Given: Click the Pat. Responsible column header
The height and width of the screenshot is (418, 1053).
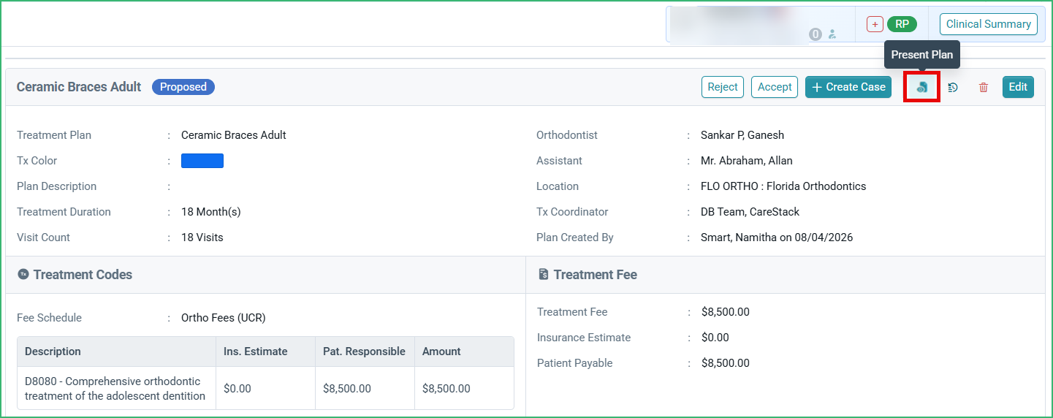Looking at the screenshot, I should tap(365, 351).
